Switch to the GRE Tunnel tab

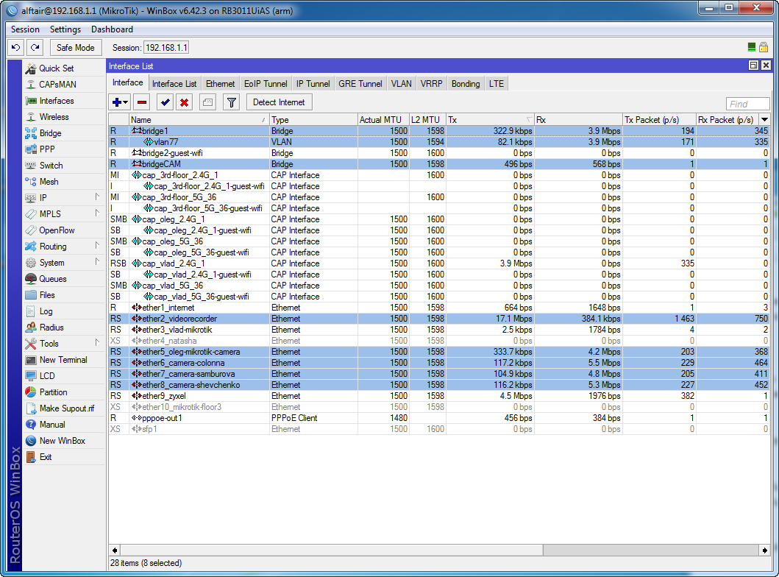pyautogui.click(x=360, y=84)
